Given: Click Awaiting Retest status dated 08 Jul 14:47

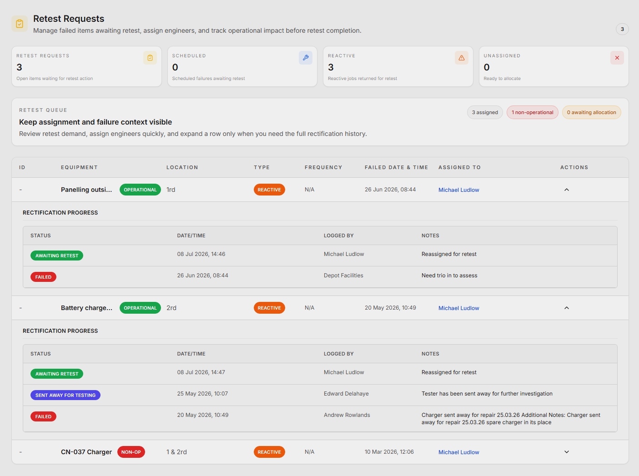Looking at the screenshot, I should pyautogui.click(x=57, y=374).
